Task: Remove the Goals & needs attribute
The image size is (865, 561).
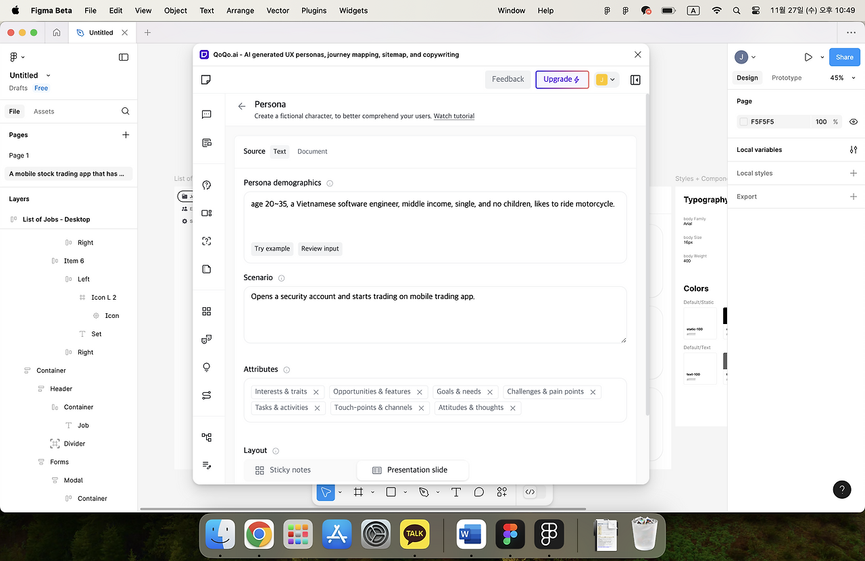Action: point(490,392)
